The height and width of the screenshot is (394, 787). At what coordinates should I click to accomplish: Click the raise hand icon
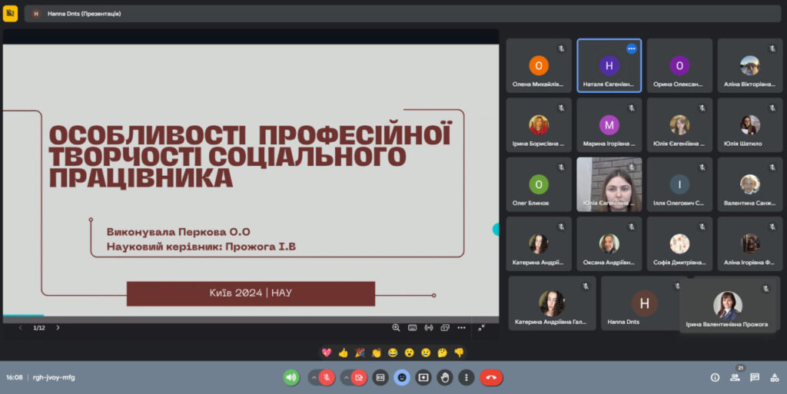(x=444, y=377)
